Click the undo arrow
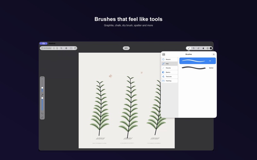This screenshot has width=257, height=160. coord(42,114)
